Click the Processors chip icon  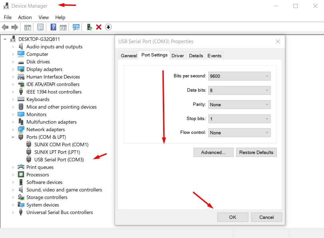(21, 174)
